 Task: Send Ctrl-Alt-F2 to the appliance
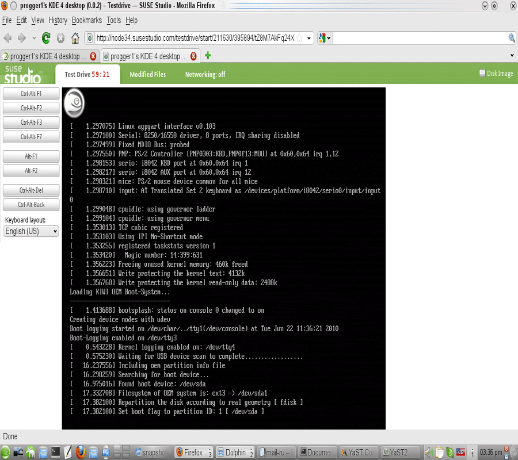[x=31, y=108]
